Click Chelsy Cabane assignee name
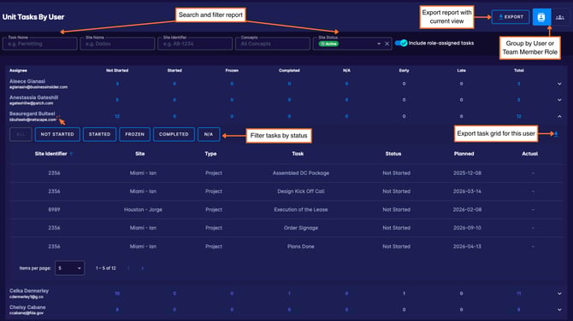 27,307
